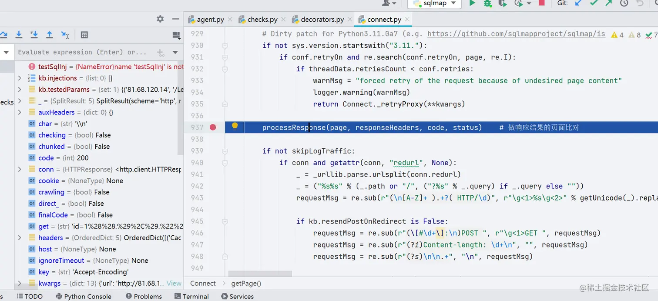The image size is (658, 301).
Task: Start debugging with the green bug icon
Action: [487, 3]
